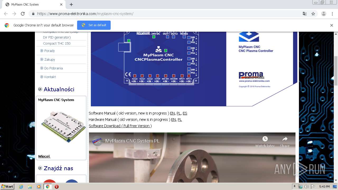Click the address bar URL field
338x190 pixels.
(x=169, y=14)
